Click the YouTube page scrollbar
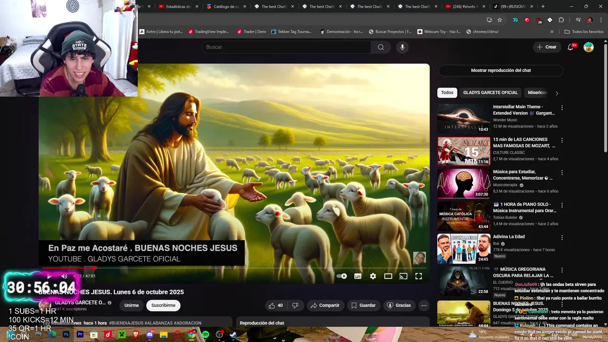This screenshot has height=342, width=608. pyautogui.click(x=605, y=98)
